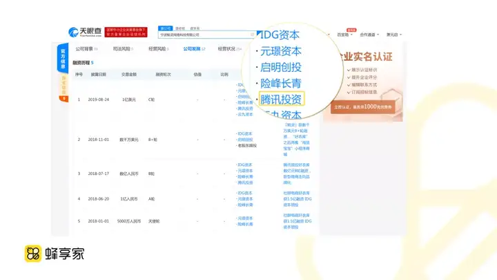Screen dimensions: 497x280
Task: Select the 数千万美元 amount cell
Action: pos(129,140)
